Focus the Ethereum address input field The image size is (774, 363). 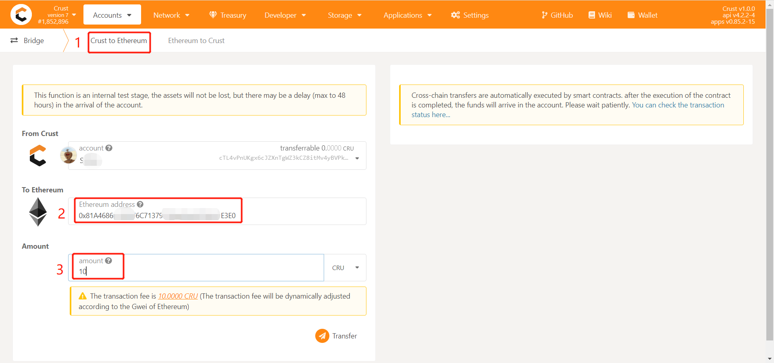click(x=217, y=211)
